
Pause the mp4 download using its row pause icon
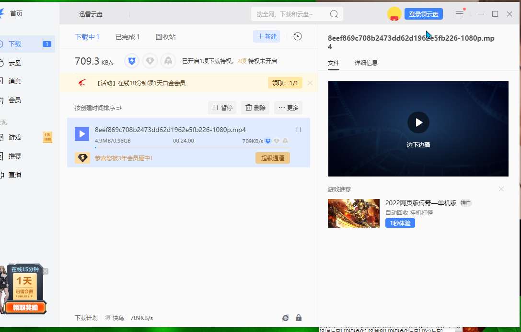pyautogui.click(x=299, y=130)
